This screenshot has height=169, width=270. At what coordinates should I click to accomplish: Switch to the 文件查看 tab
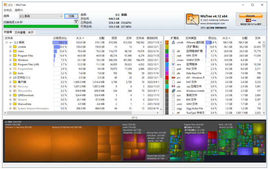pyautogui.click(x=20, y=32)
